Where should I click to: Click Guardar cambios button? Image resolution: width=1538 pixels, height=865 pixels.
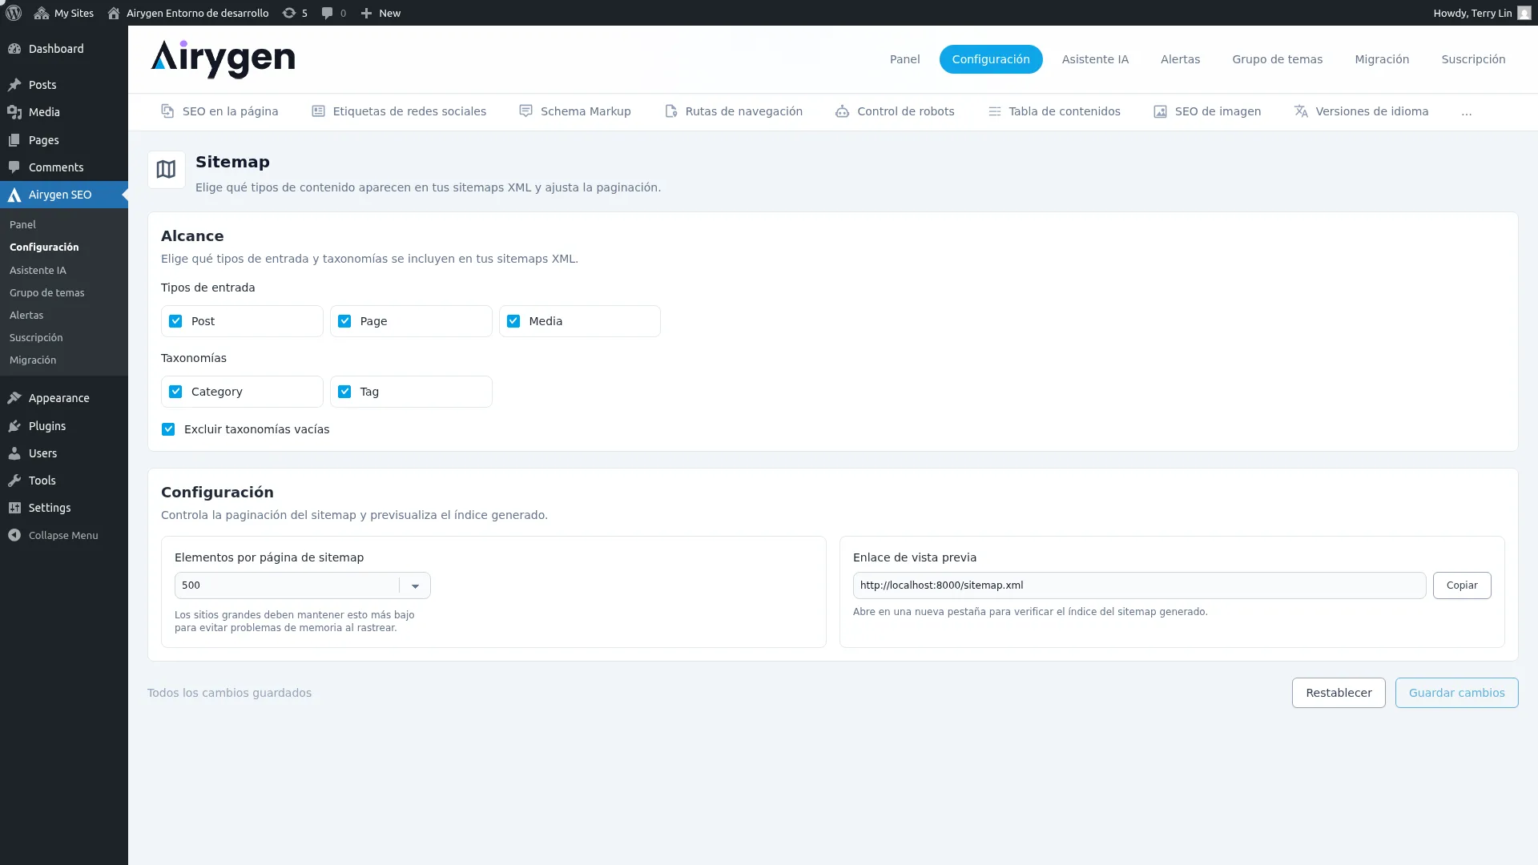click(1456, 693)
